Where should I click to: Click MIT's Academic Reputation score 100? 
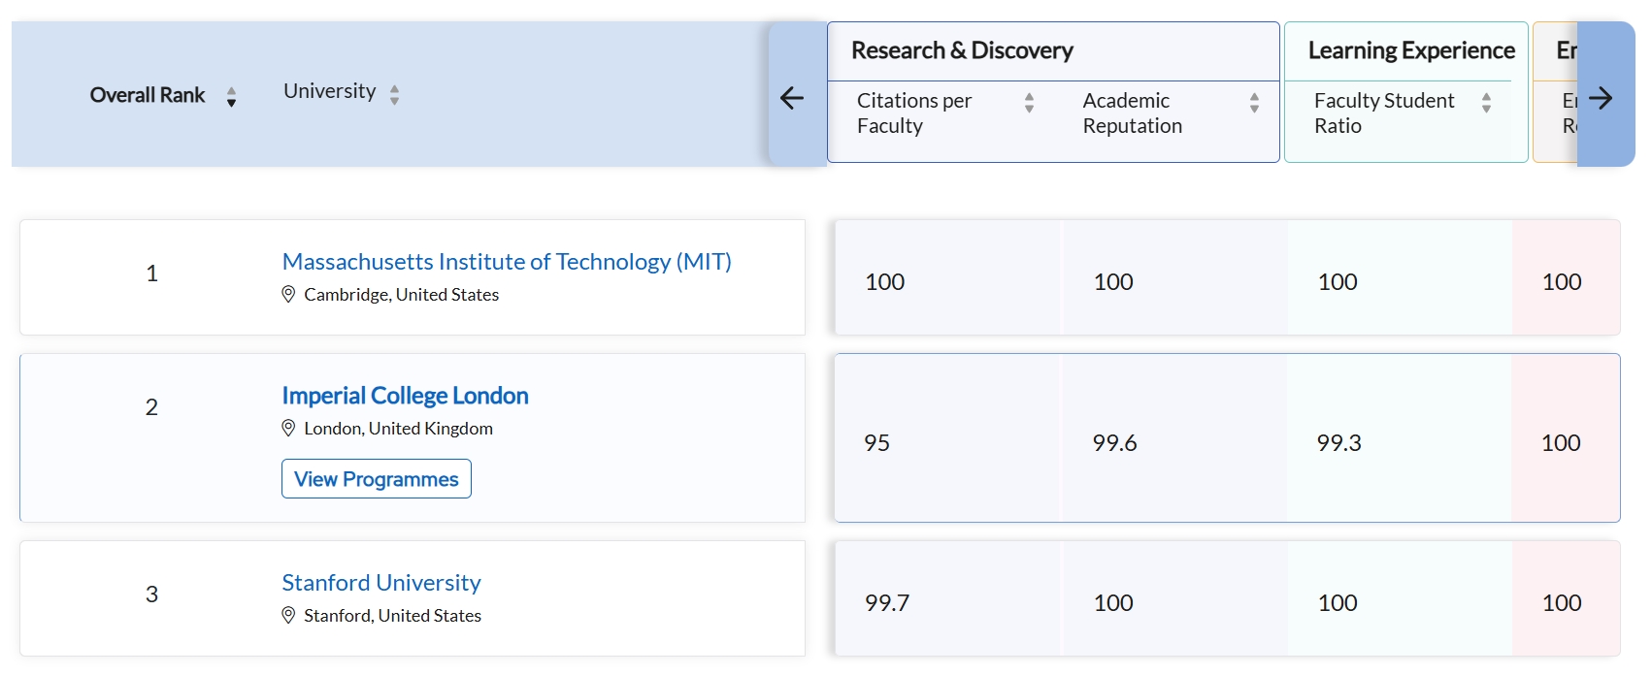pos(1113,282)
